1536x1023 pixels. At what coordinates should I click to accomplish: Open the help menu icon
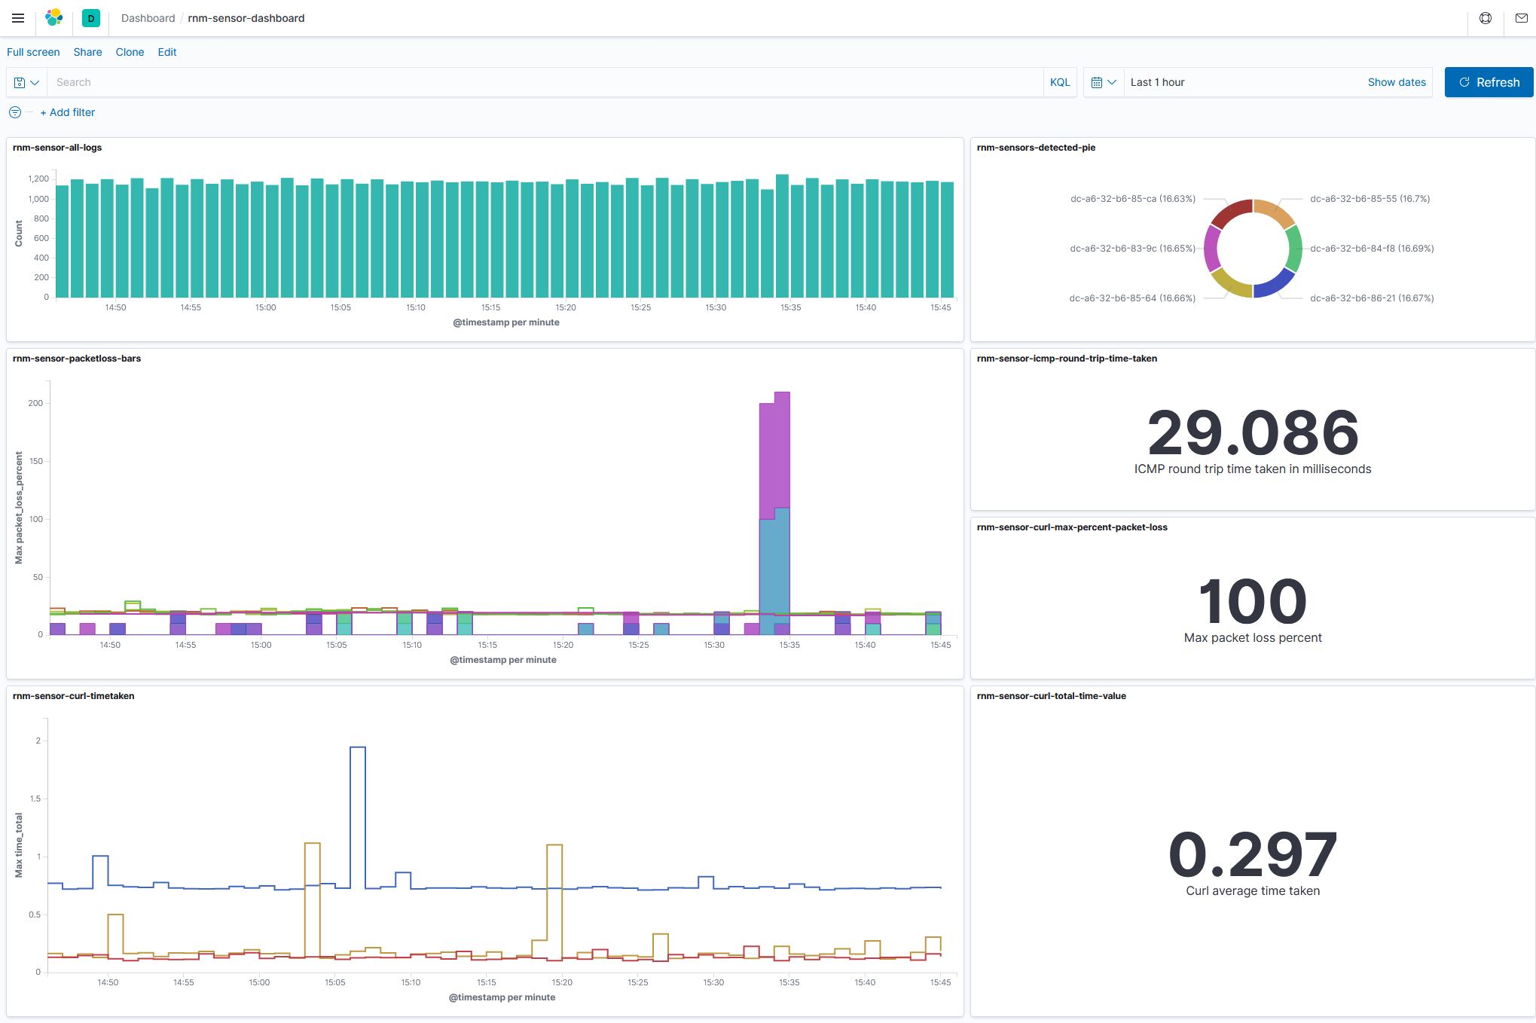(x=1486, y=18)
